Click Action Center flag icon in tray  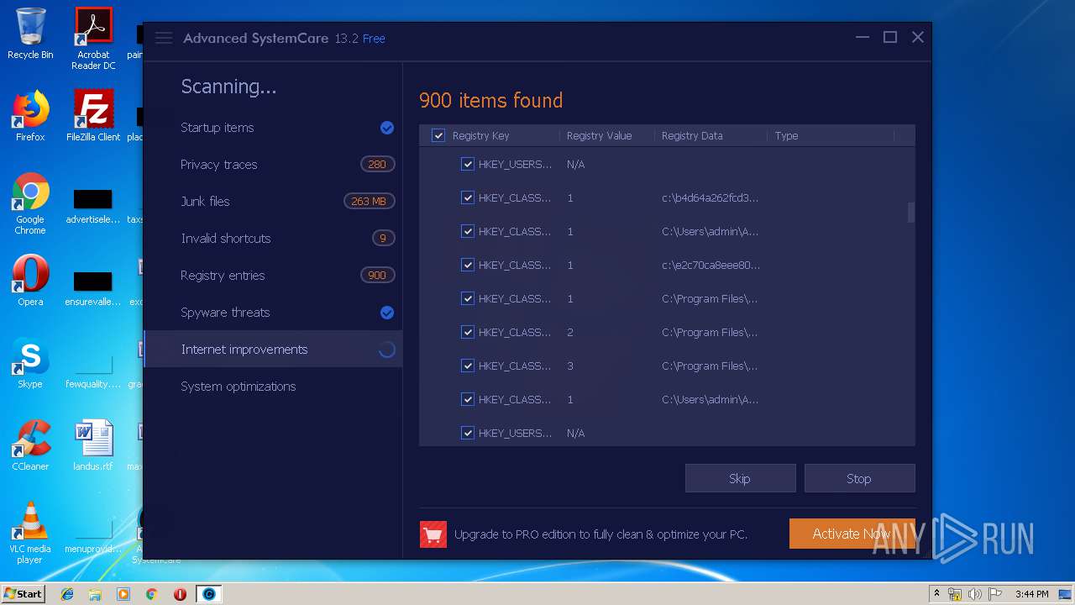pos(994,594)
